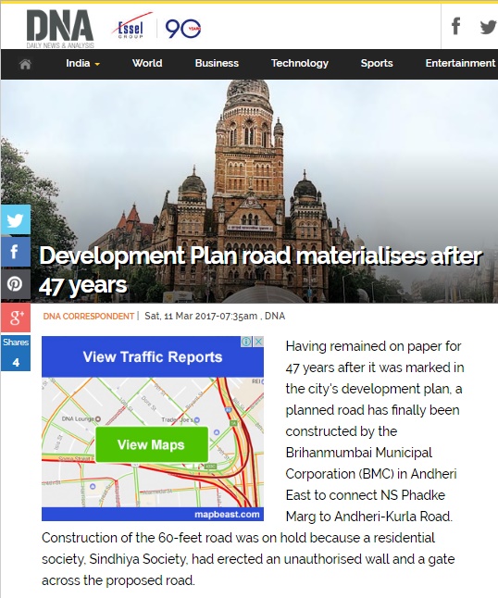
Task: Click the DNA Daily News logo
Action: tap(60, 29)
